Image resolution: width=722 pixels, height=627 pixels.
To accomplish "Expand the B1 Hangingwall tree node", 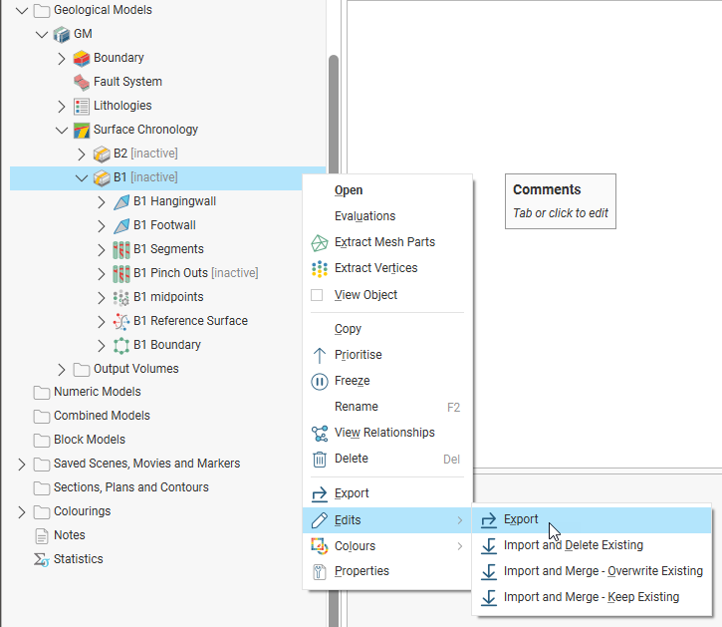I will pos(102,201).
